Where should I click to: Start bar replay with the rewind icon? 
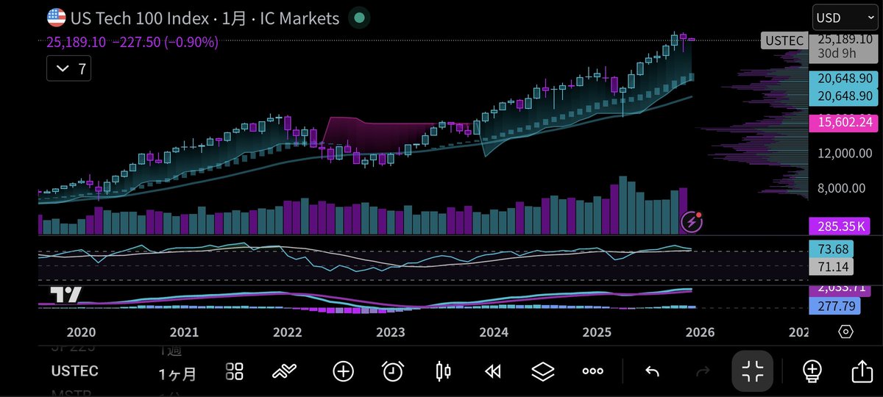point(492,371)
